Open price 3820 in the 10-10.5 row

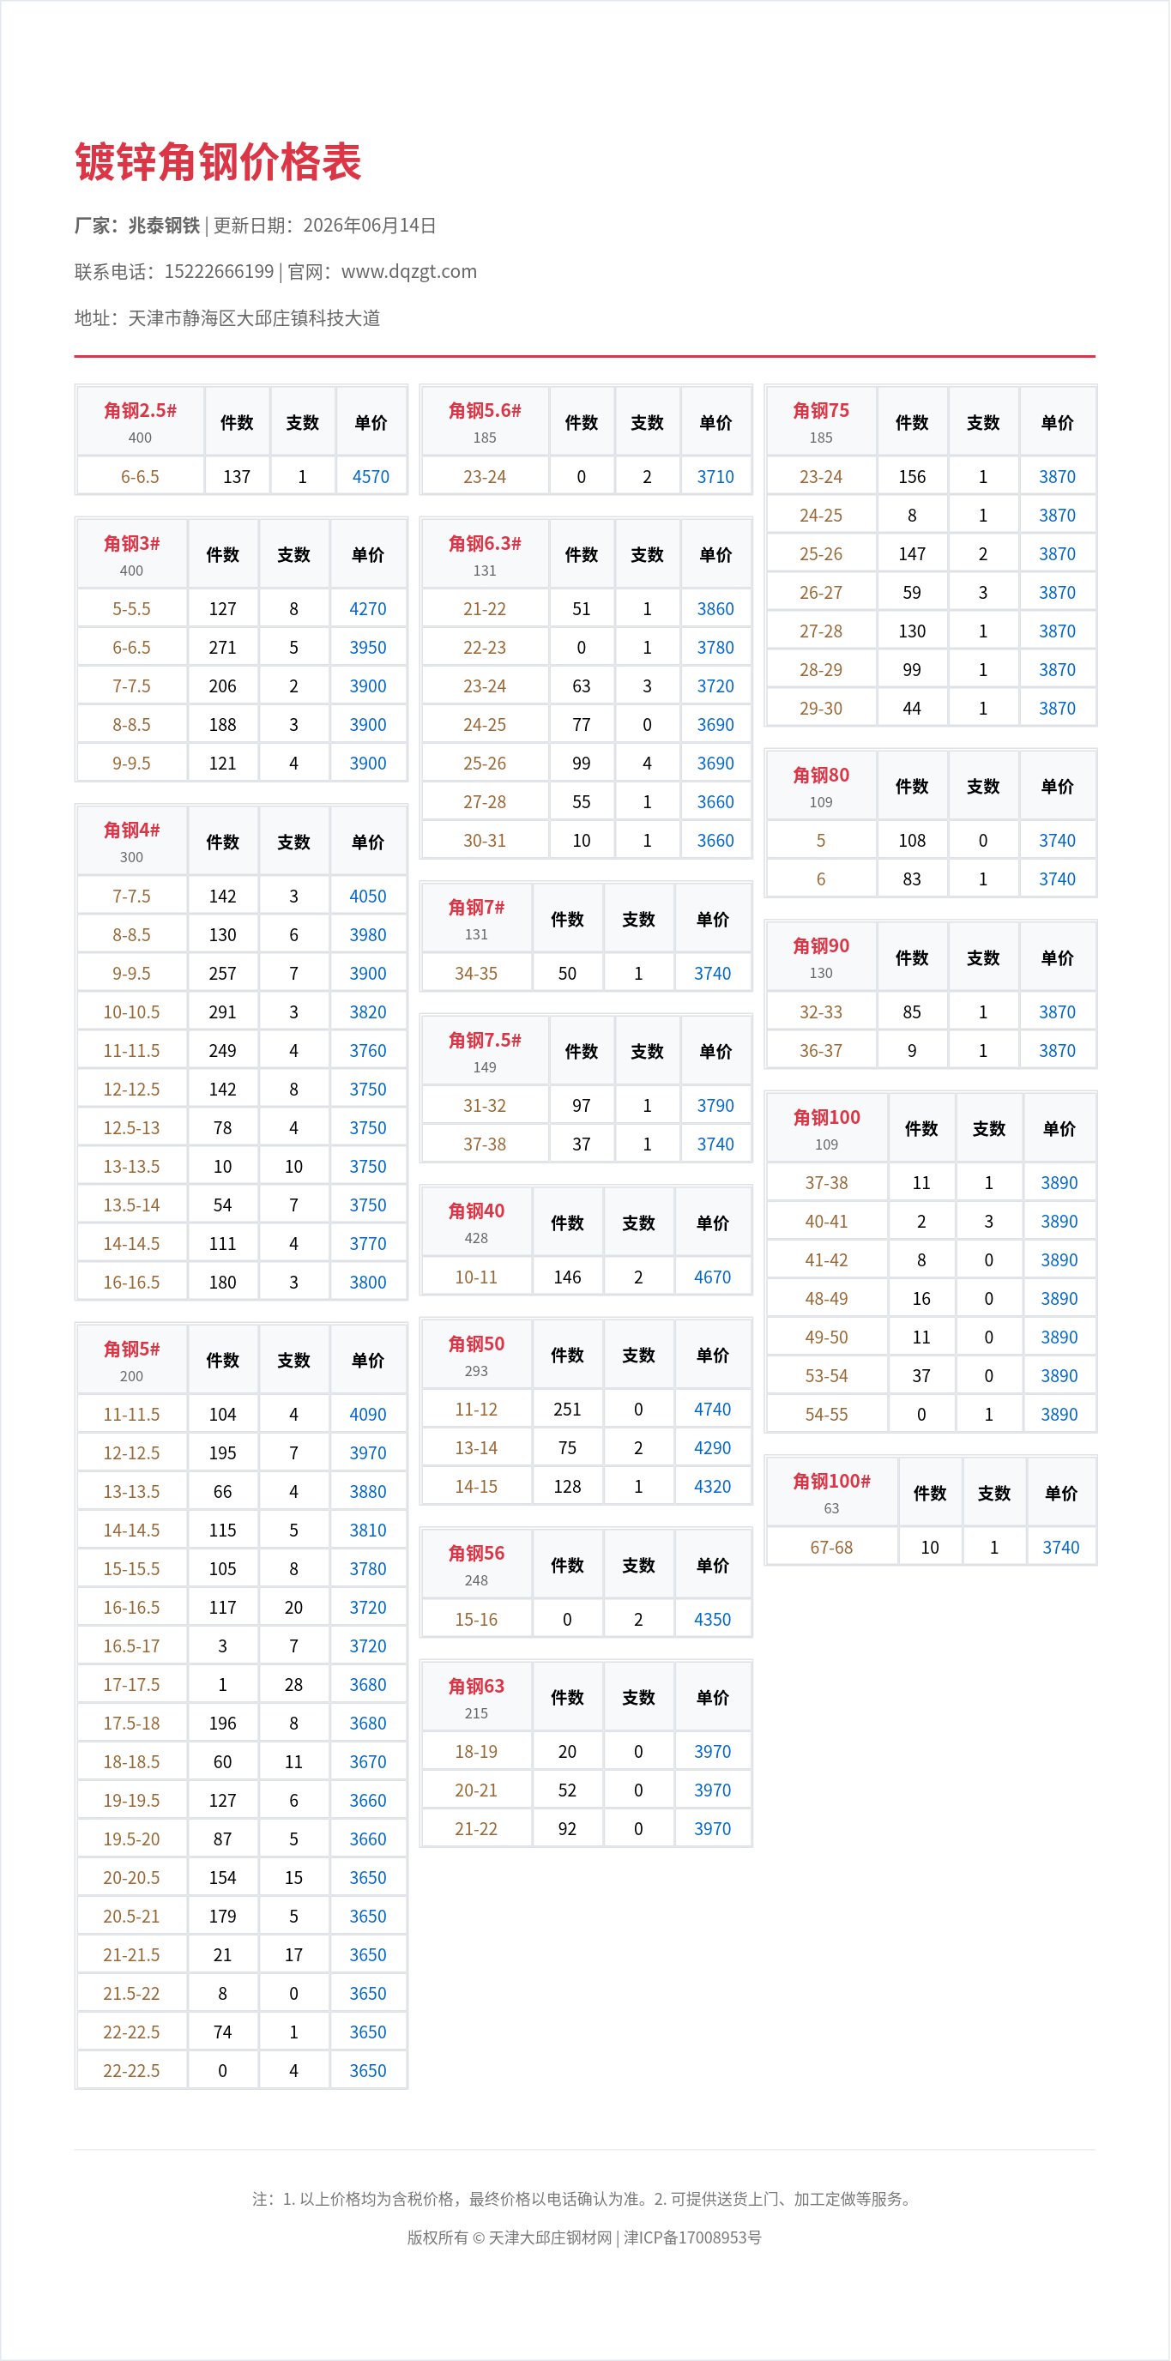pos(368,1011)
